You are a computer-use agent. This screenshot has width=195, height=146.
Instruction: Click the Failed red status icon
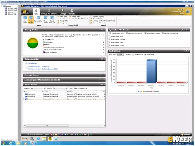tap(44, 45)
